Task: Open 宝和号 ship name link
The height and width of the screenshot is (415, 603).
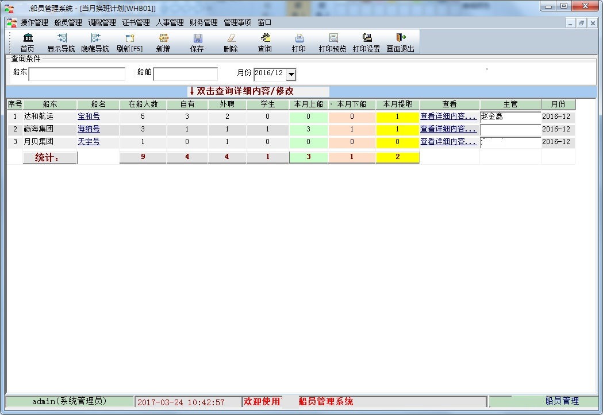Action: pos(89,117)
